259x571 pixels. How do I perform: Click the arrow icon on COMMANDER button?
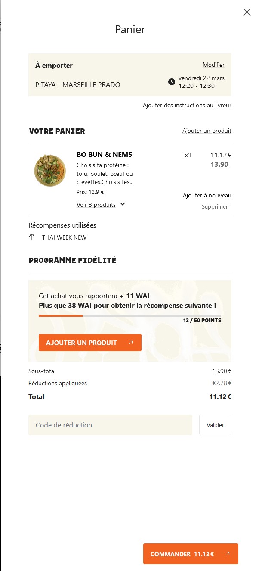(228, 554)
